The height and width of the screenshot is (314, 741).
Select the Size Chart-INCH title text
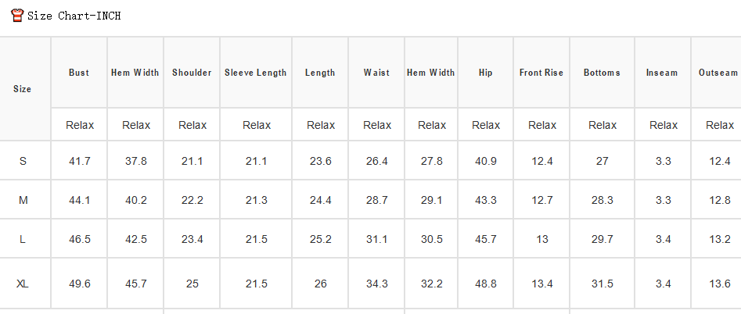pyautogui.click(x=74, y=16)
